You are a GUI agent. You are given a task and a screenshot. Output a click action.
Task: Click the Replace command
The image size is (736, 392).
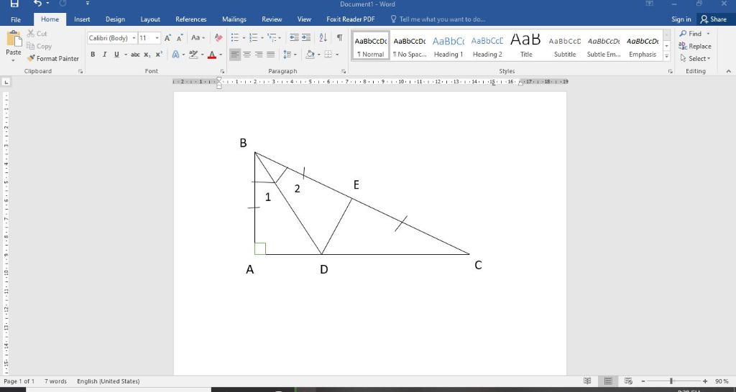[695, 46]
